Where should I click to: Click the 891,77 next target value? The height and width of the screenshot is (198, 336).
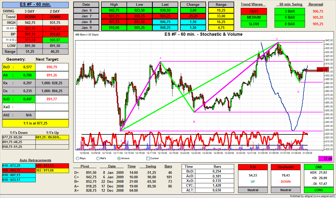[52, 99]
